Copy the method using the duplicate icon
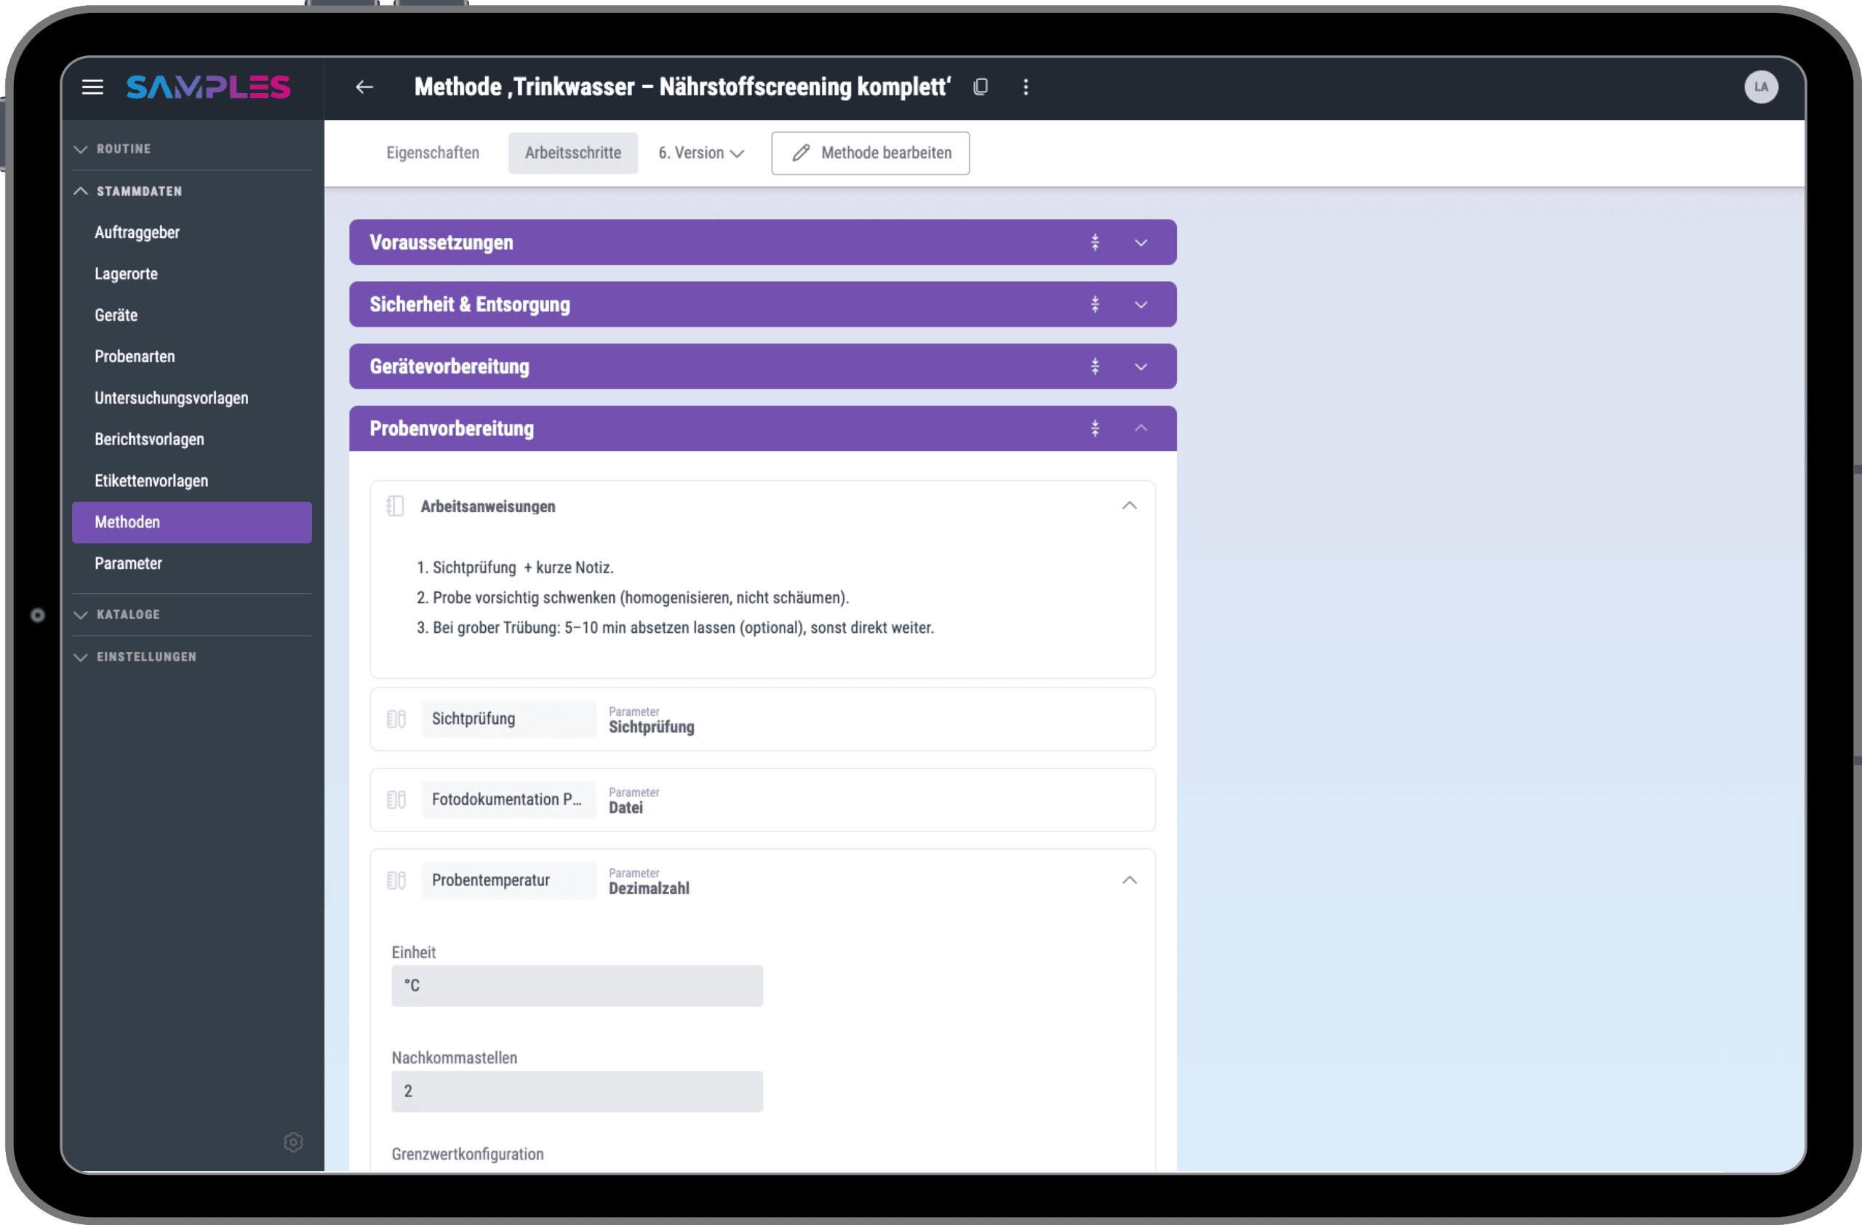This screenshot has height=1225, width=1862. pyautogui.click(x=980, y=87)
